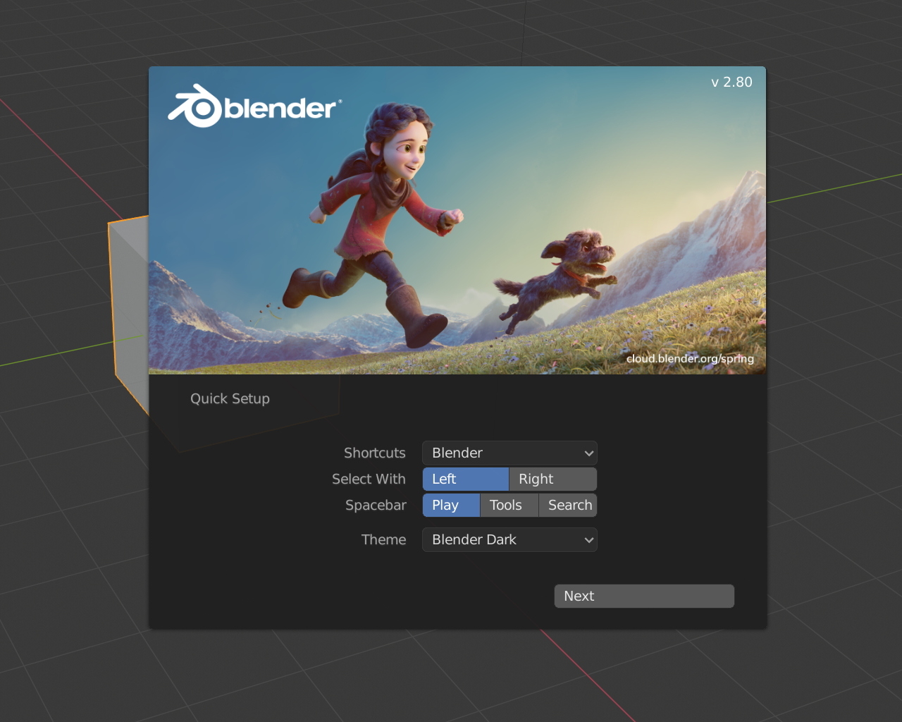This screenshot has width=902, height=722.
Task: Open the Theme dropdown showing Blender Dark
Action: click(509, 539)
